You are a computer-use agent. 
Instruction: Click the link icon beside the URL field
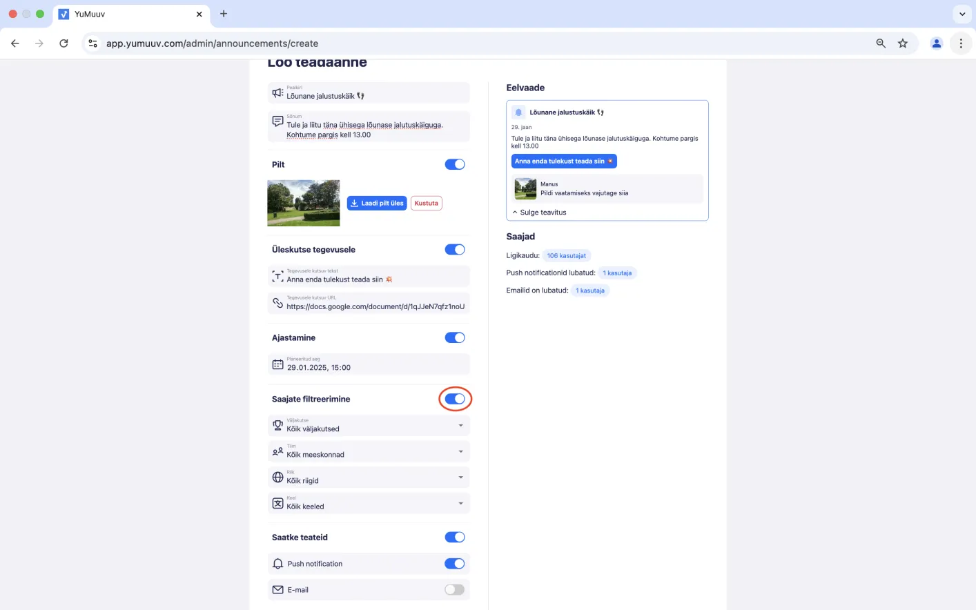[277, 303]
